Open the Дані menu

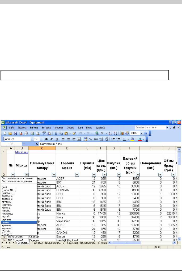click(x=80, y=128)
